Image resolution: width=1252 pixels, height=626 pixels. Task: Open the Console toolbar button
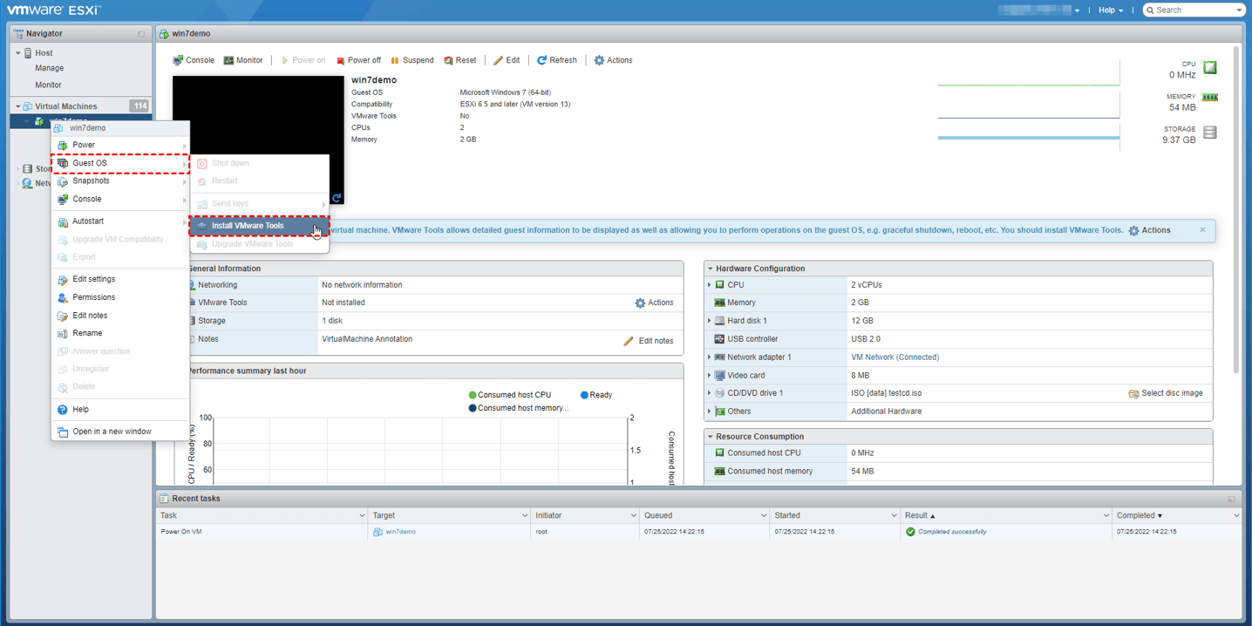pos(194,60)
